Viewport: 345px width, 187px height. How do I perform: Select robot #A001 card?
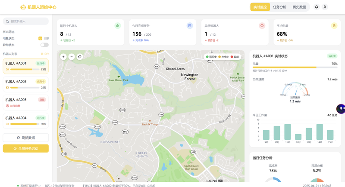pyautogui.click(x=26, y=66)
